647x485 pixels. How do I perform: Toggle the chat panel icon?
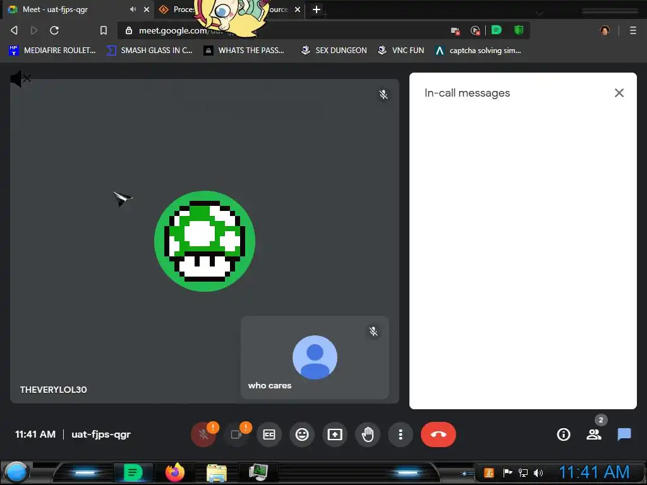click(x=624, y=434)
